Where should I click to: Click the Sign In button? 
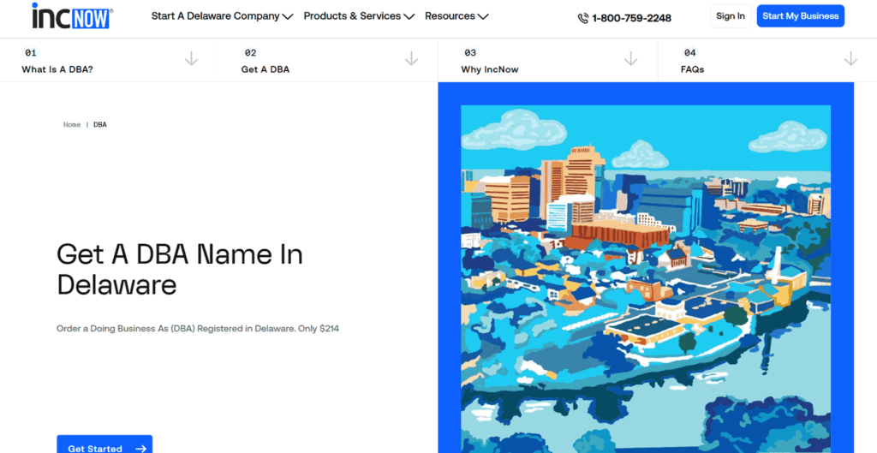(x=731, y=16)
